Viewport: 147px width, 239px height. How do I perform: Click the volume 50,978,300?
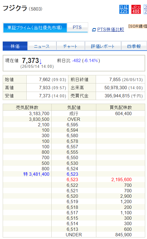point(115,88)
